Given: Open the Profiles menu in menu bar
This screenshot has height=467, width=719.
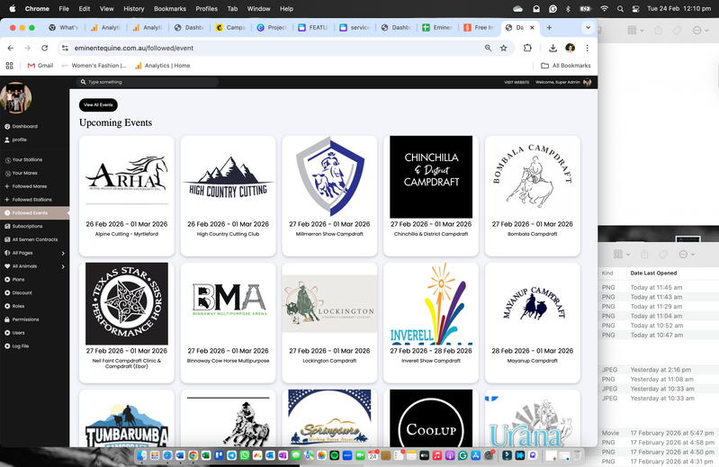Looking at the screenshot, I should (206, 9).
